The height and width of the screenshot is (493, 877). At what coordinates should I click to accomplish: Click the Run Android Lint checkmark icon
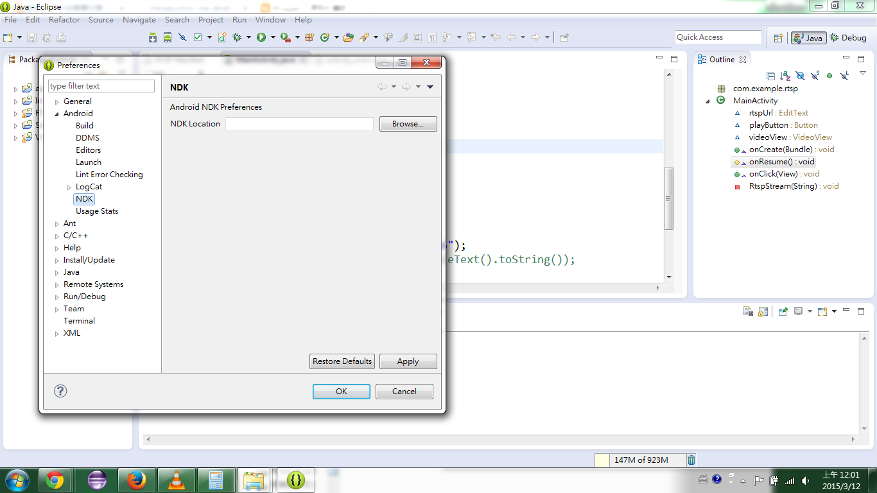(198, 38)
